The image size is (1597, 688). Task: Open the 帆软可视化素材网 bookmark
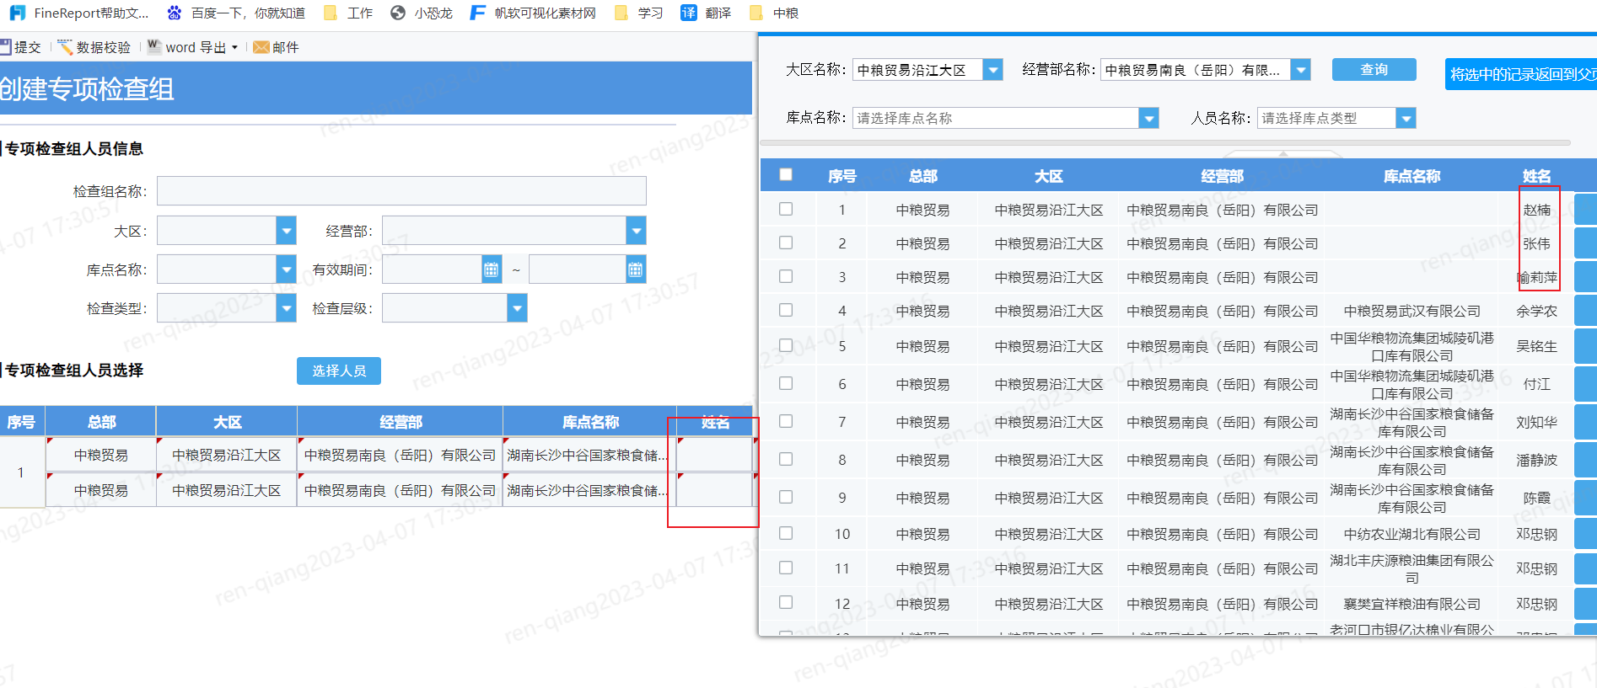tap(533, 13)
